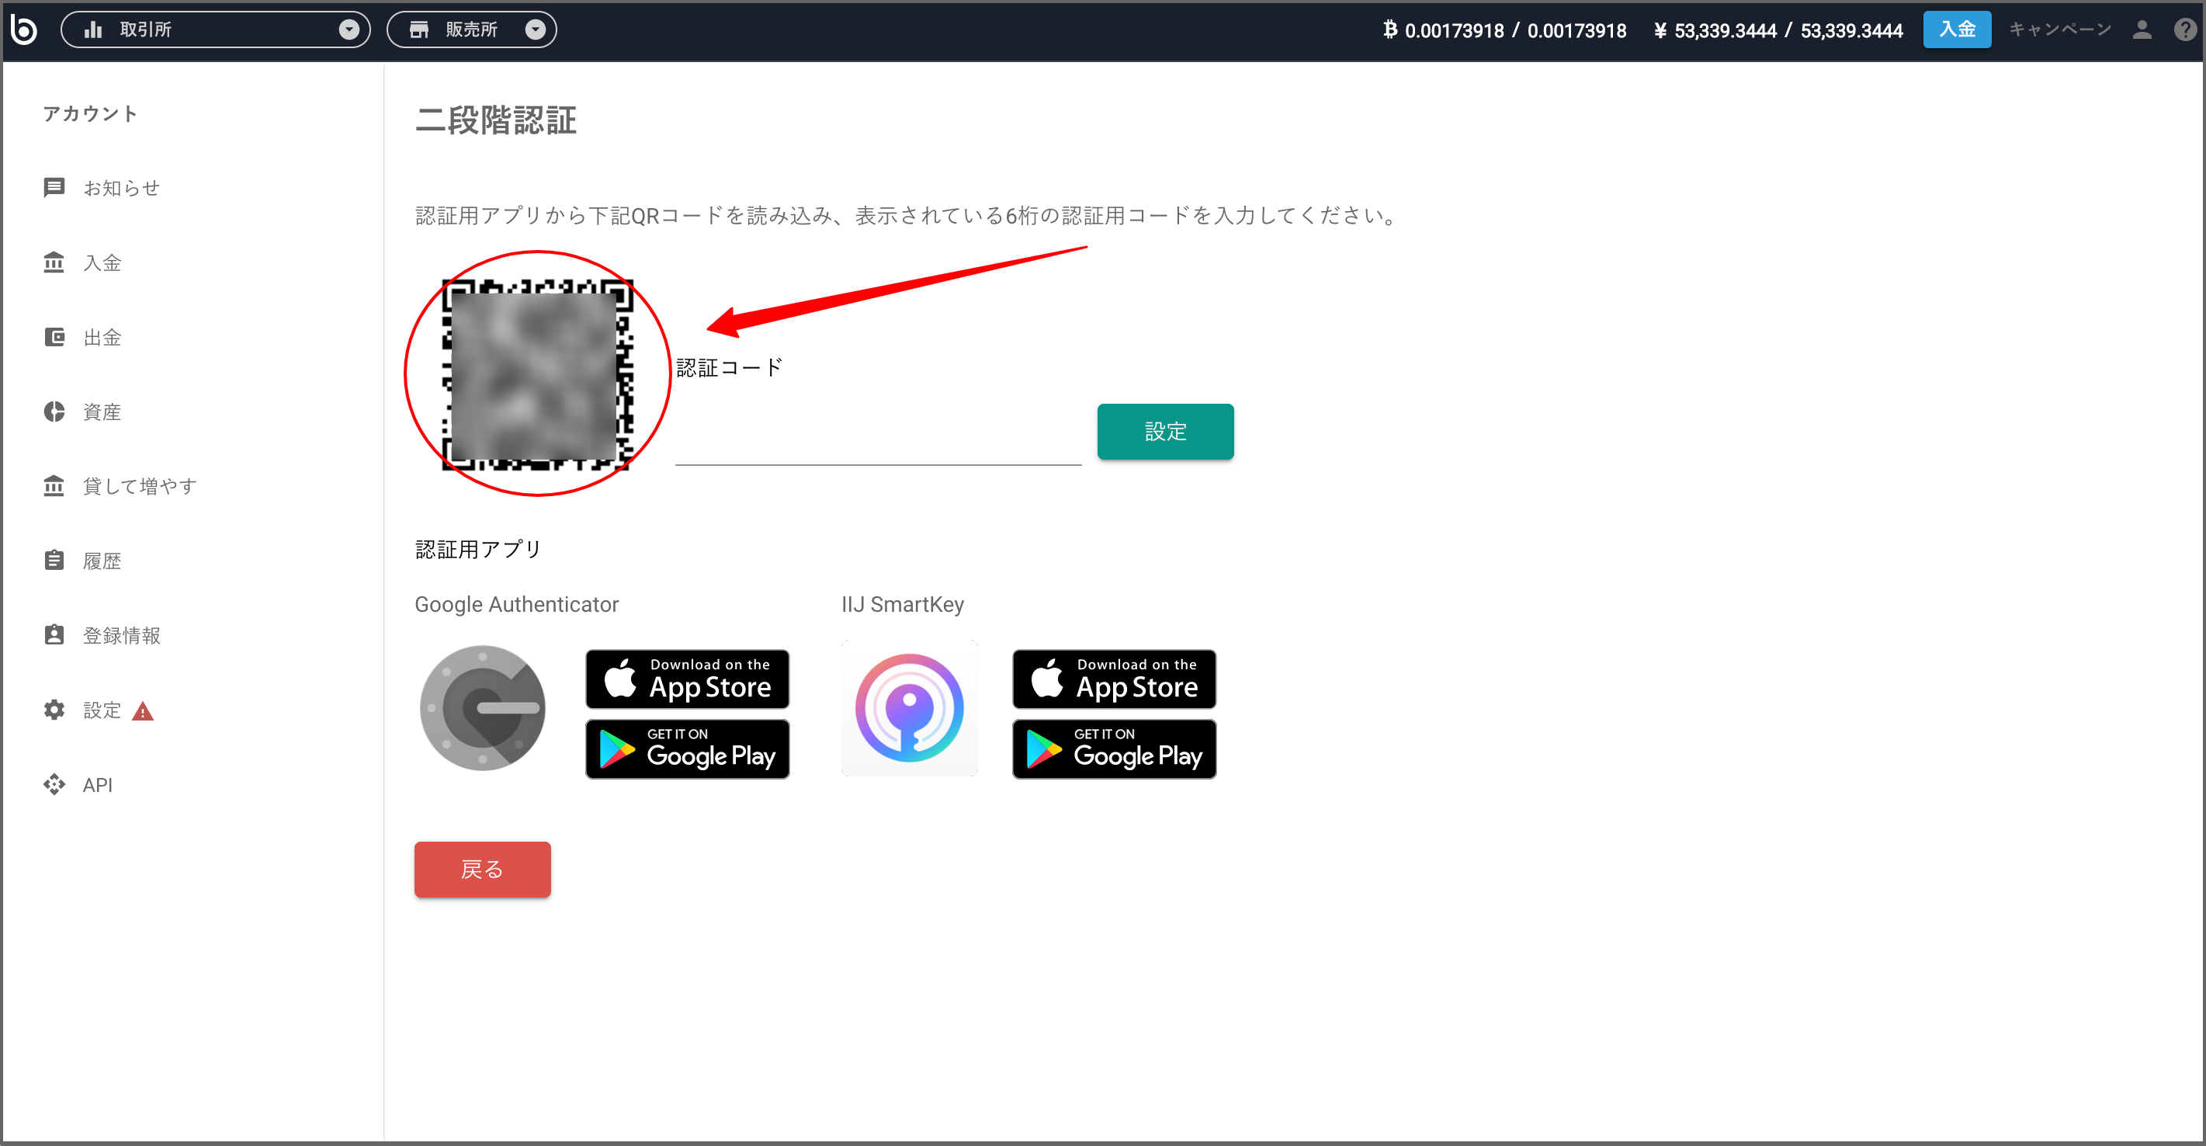Image resolution: width=2206 pixels, height=1146 pixels.
Task: Click the お知らせ message icon
Action: (54, 188)
